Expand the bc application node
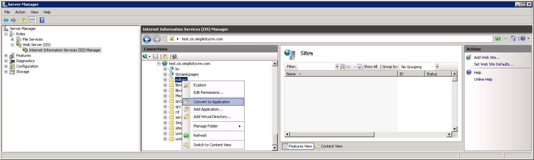This screenshot has height=160, width=534. coord(165,69)
